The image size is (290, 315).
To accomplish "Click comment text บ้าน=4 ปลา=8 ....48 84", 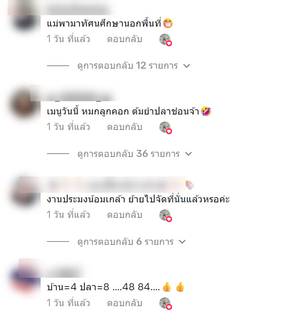I will click(103, 287).
